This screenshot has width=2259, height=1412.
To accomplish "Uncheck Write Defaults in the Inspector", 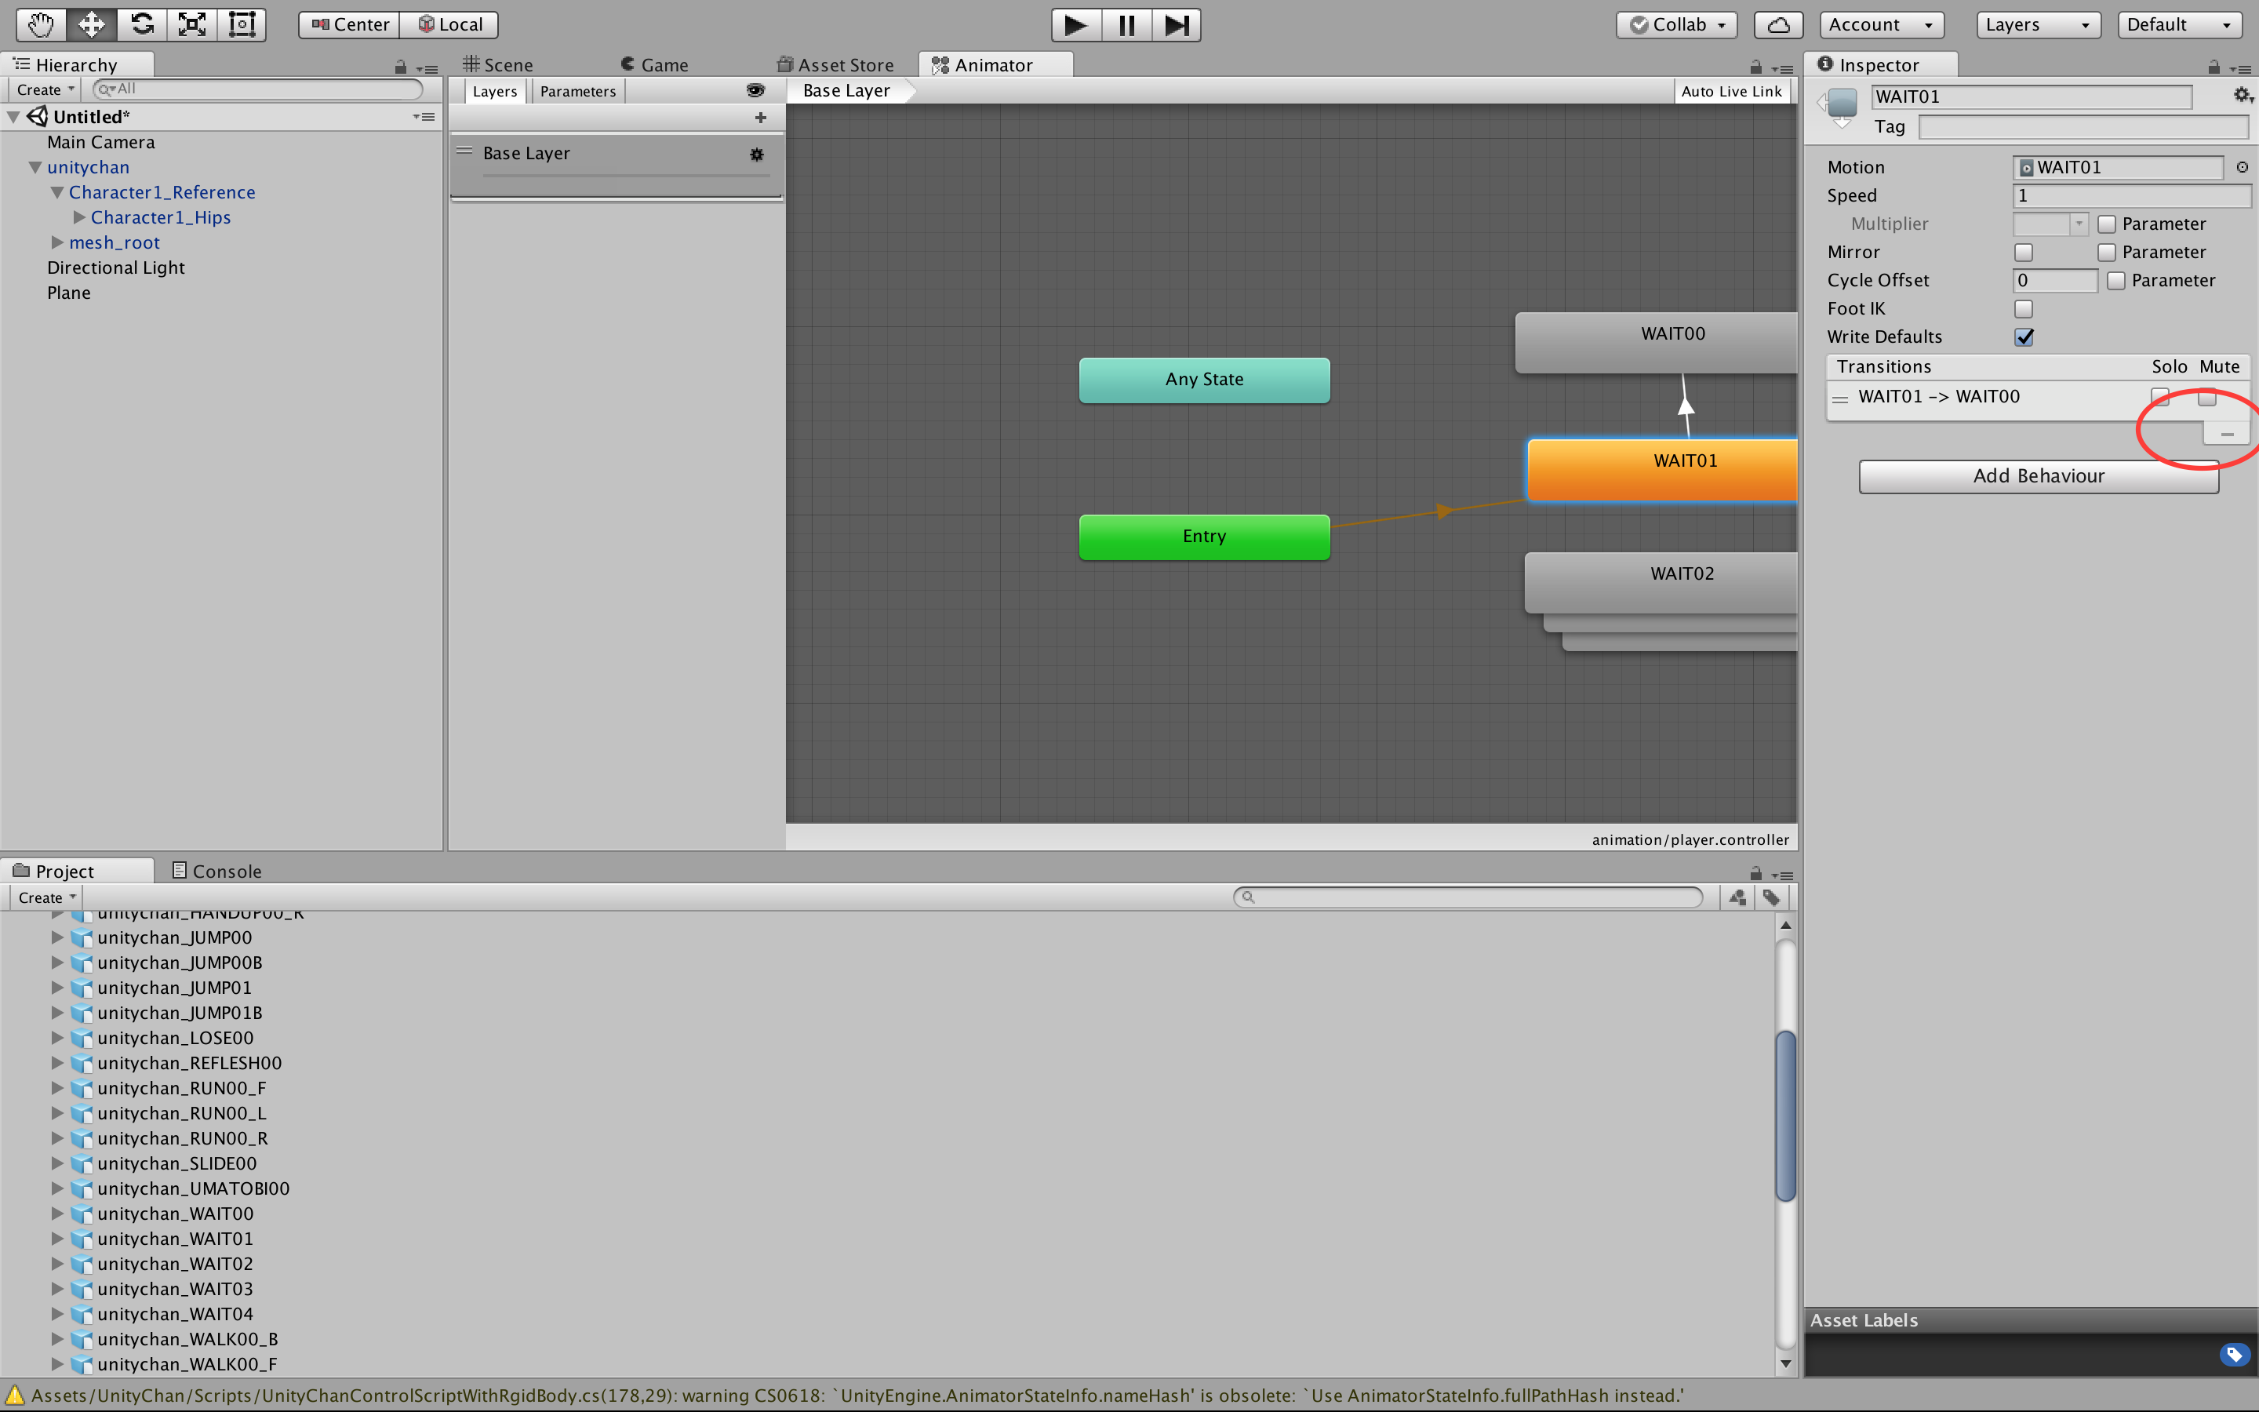I will tap(2024, 337).
